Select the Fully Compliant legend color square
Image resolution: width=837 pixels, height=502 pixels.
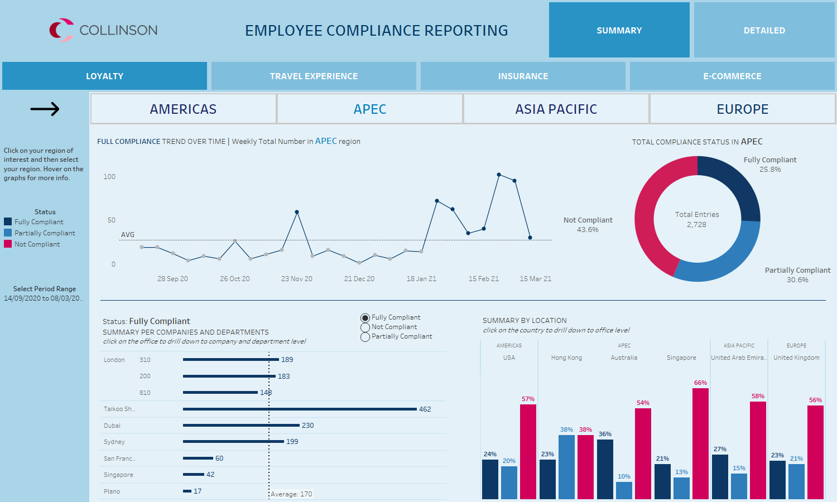tap(7, 221)
